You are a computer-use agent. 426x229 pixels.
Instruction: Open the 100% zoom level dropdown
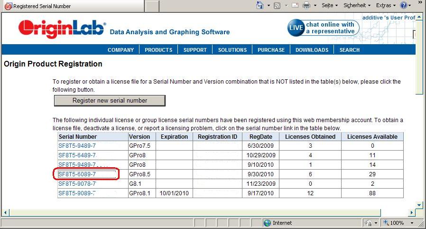(x=412, y=223)
